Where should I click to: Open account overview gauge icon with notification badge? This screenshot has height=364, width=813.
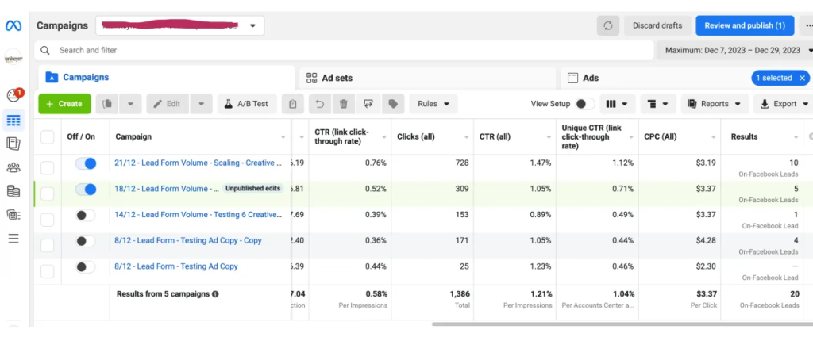pyautogui.click(x=13, y=96)
